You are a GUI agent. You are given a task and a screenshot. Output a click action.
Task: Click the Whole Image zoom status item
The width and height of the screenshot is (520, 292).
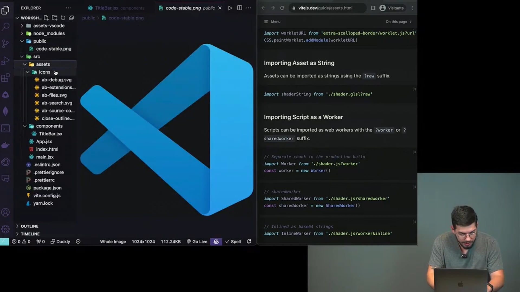click(113, 241)
